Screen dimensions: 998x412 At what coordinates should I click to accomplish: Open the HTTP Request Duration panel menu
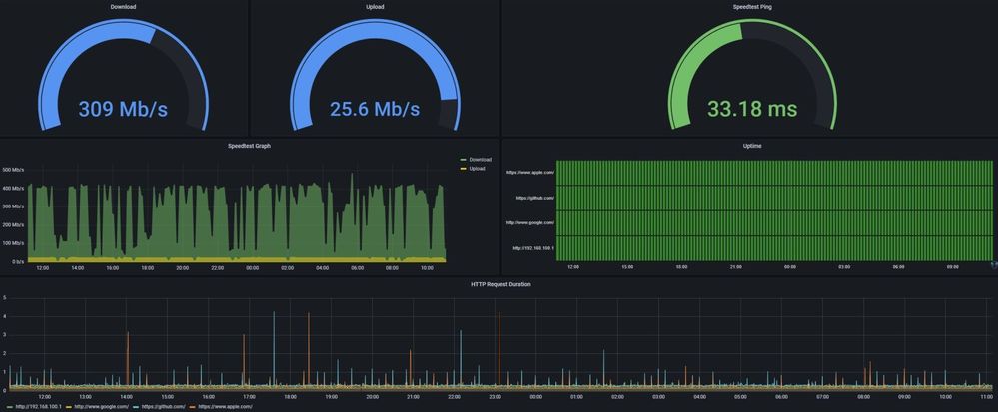tap(499, 284)
